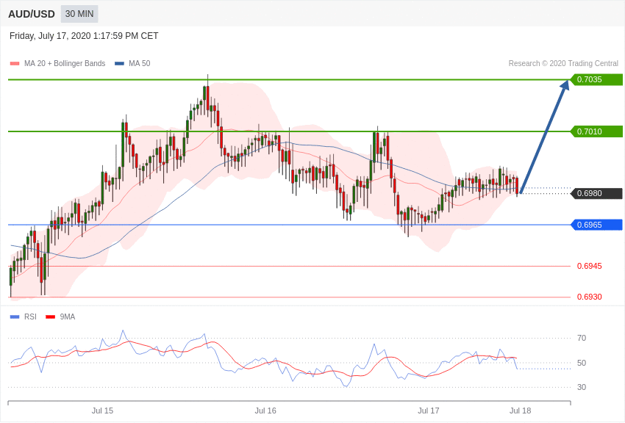Click the RSI legend label
This screenshot has height=423, width=625.
[x=30, y=317]
